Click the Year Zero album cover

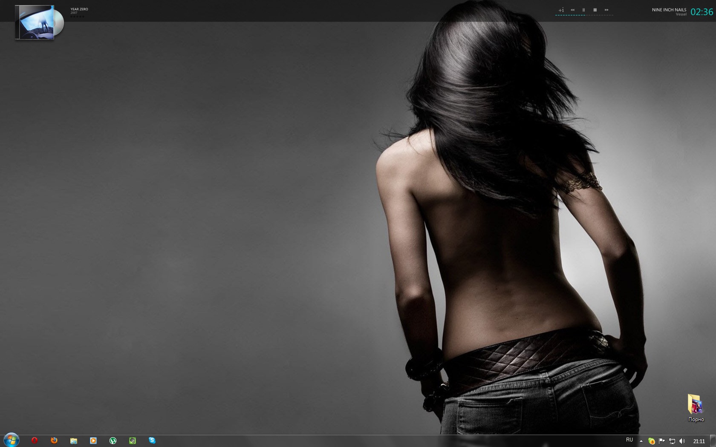[35, 23]
